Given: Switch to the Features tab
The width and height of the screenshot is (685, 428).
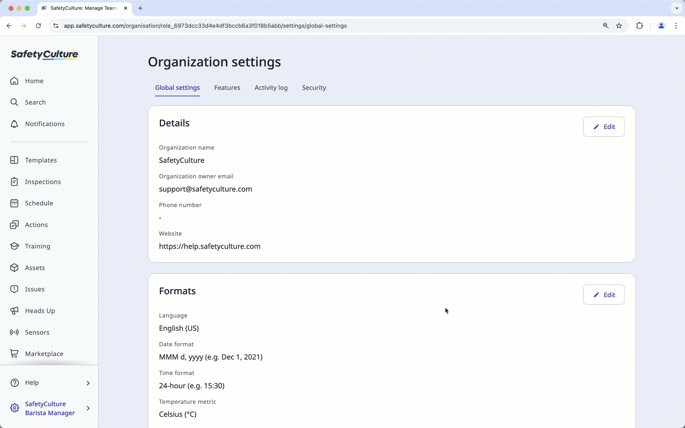Looking at the screenshot, I should (227, 88).
